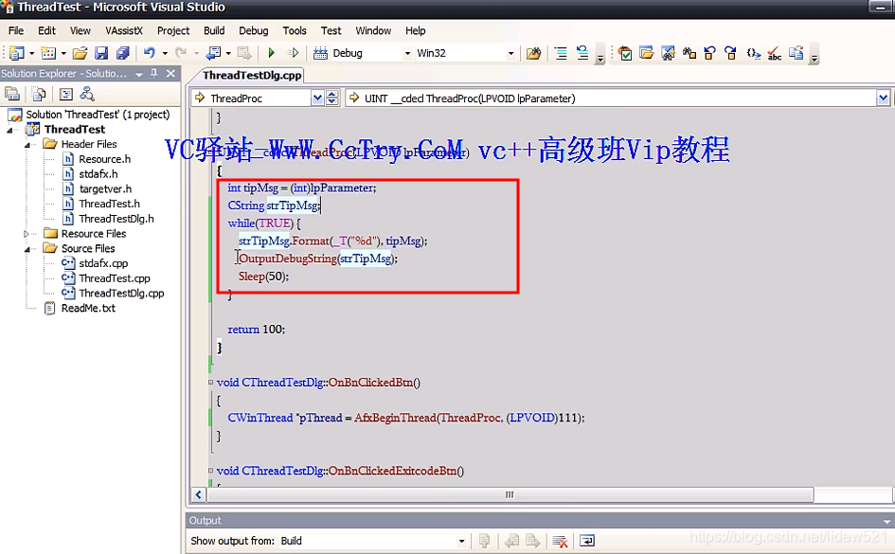Select the ThreadTestDlg.cpp editor tab
Image resolution: width=895 pixels, height=554 pixels.
252,76
